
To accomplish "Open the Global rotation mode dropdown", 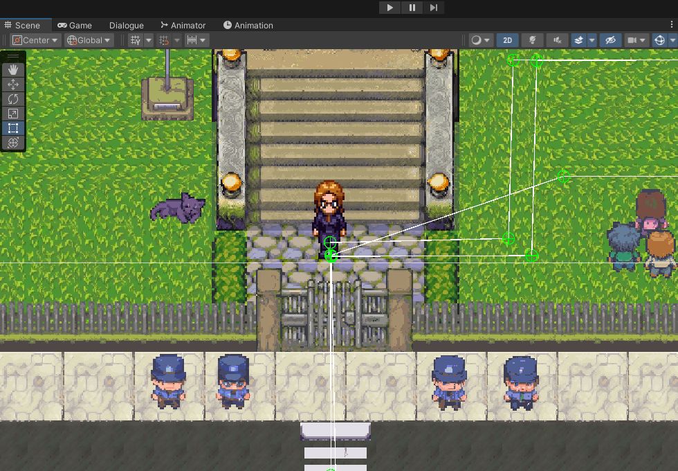I will pyautogui.click(x=89, y=40).
